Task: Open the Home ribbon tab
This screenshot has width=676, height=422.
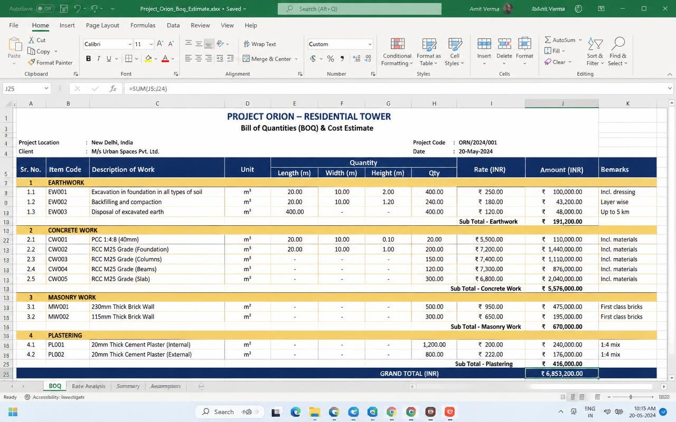Action: coord(40,25)
